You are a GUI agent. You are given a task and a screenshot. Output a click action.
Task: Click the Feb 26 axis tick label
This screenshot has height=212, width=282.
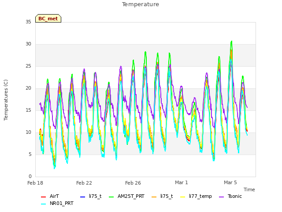tap(133, 183)
